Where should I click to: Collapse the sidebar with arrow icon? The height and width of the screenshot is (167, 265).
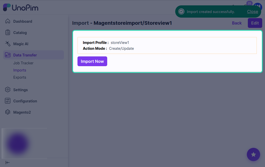click(x=8, y=162)
